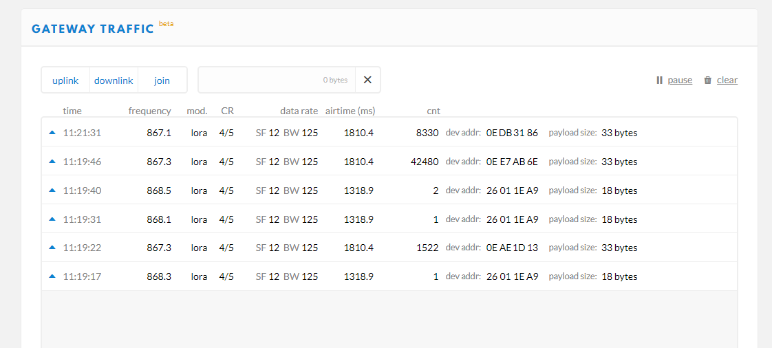Click the data rate column header

coord(299,111)
